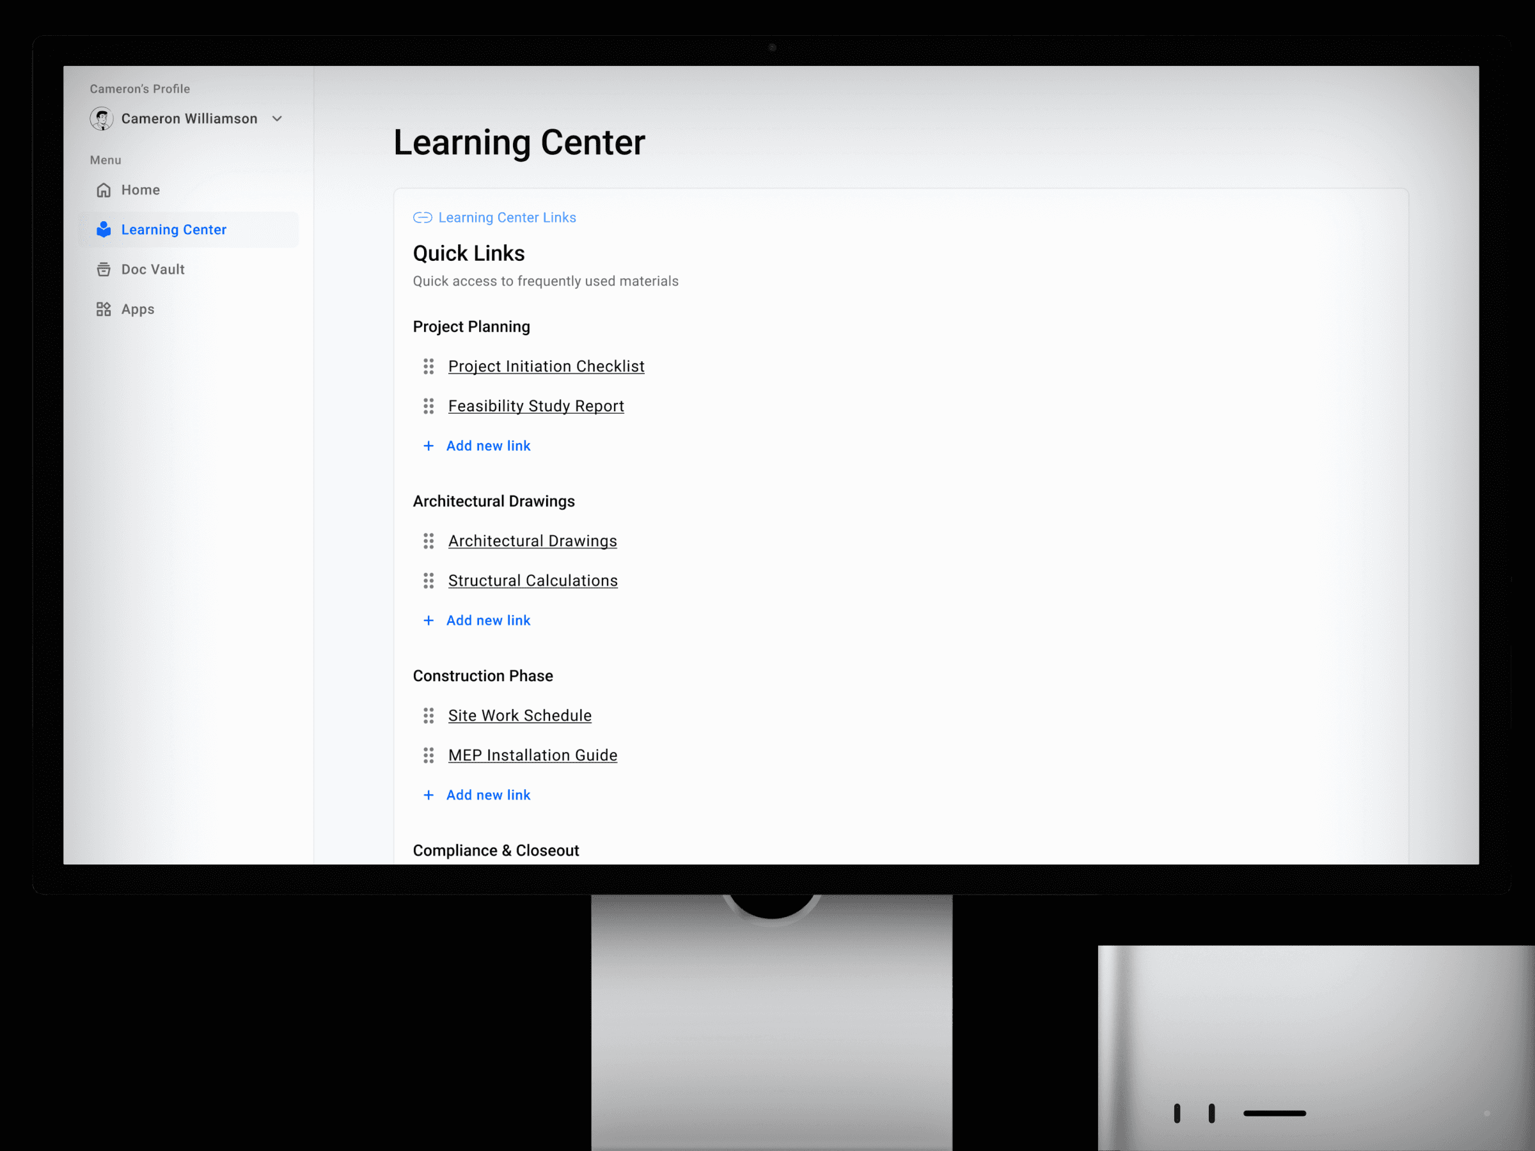Click plus icon under Project Planning

pyautogui.click(x=428, y=446)
